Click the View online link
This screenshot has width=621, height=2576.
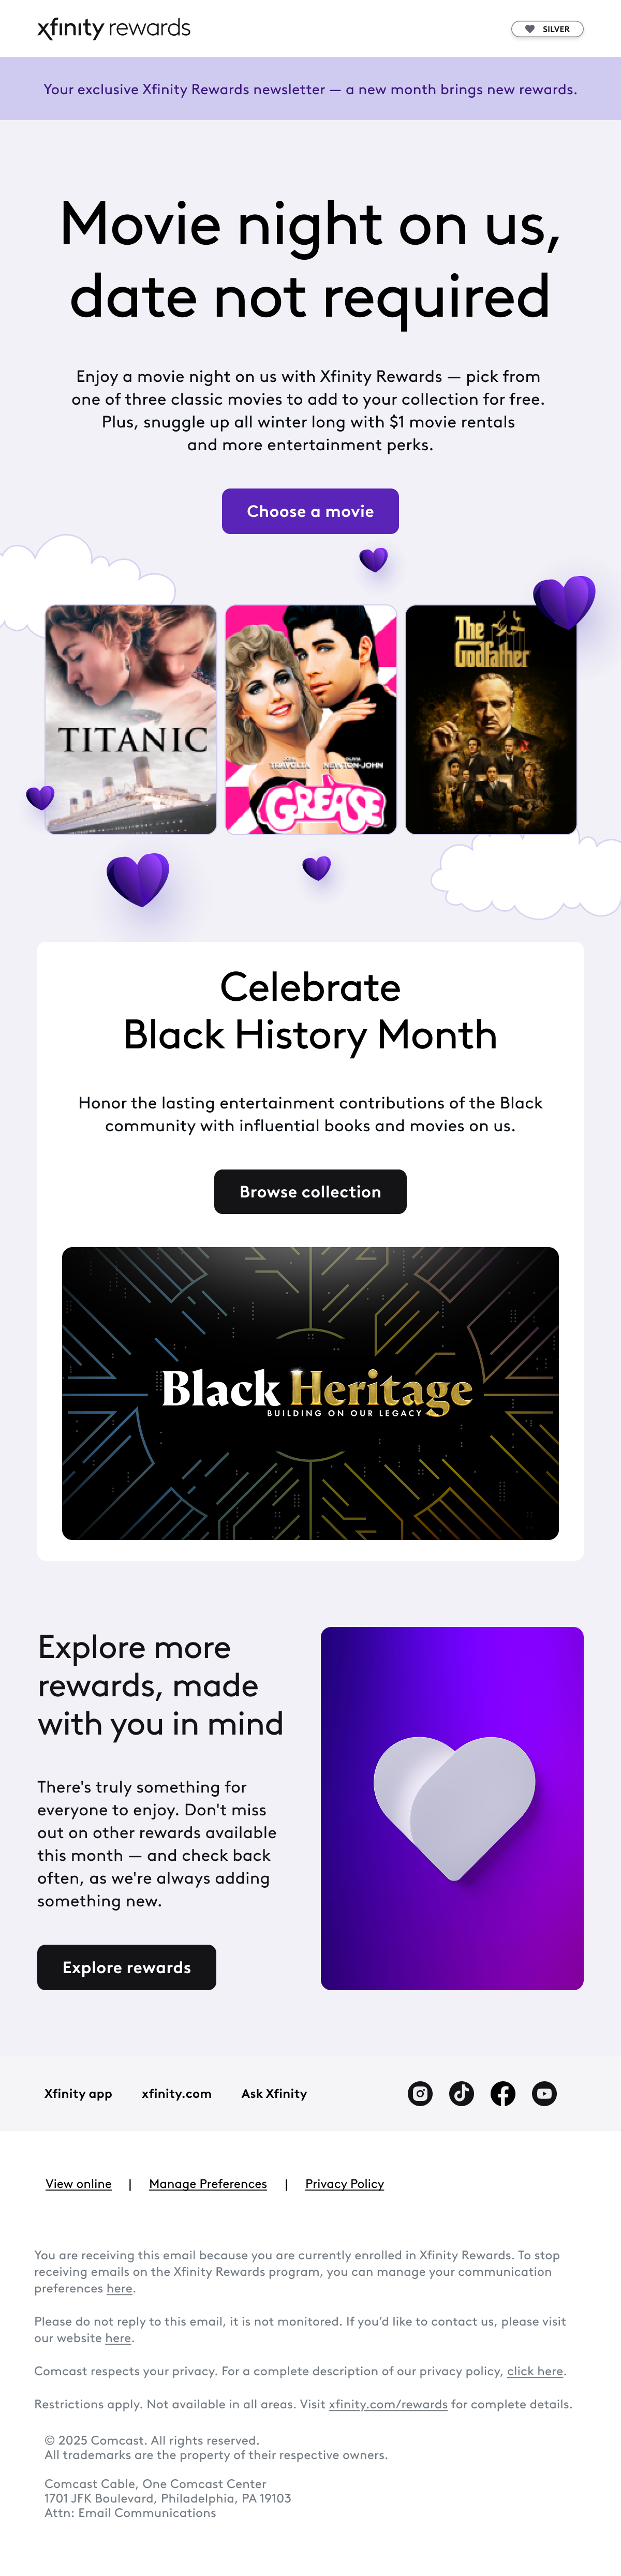(x=78, y=2183)
